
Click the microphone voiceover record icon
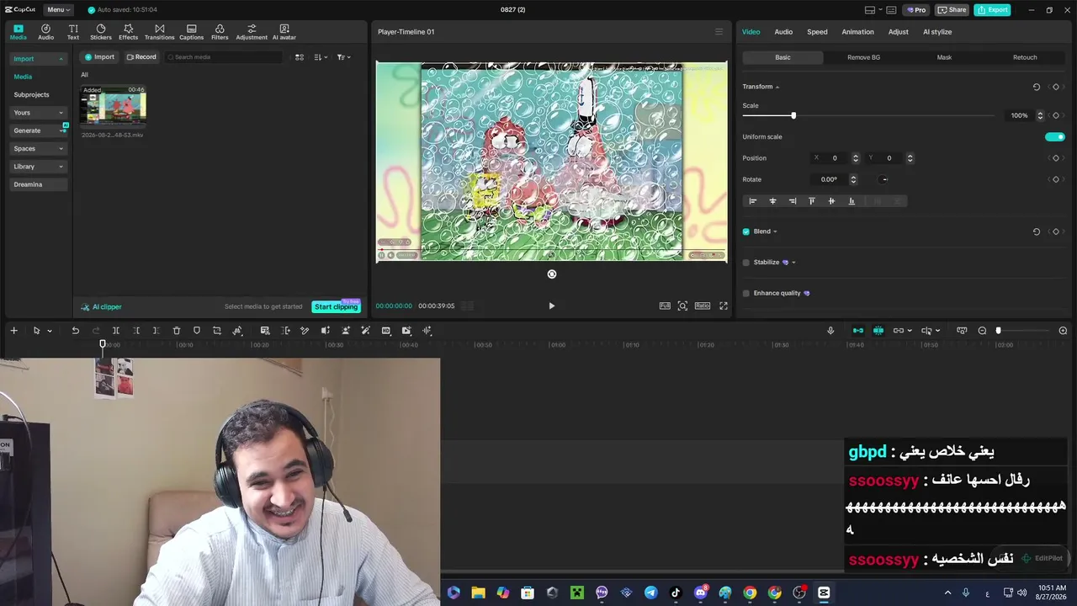point(830,331)
